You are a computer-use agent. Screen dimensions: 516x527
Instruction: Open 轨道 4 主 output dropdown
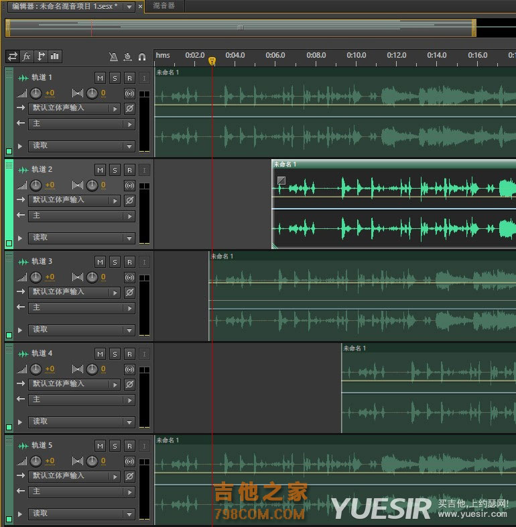tap(82, 399)
